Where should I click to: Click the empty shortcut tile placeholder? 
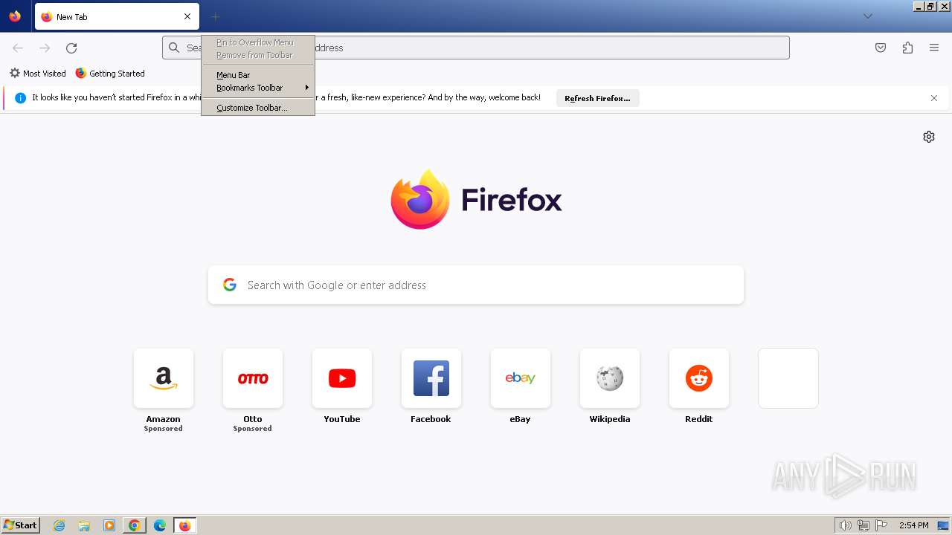[x=788, y=378]
